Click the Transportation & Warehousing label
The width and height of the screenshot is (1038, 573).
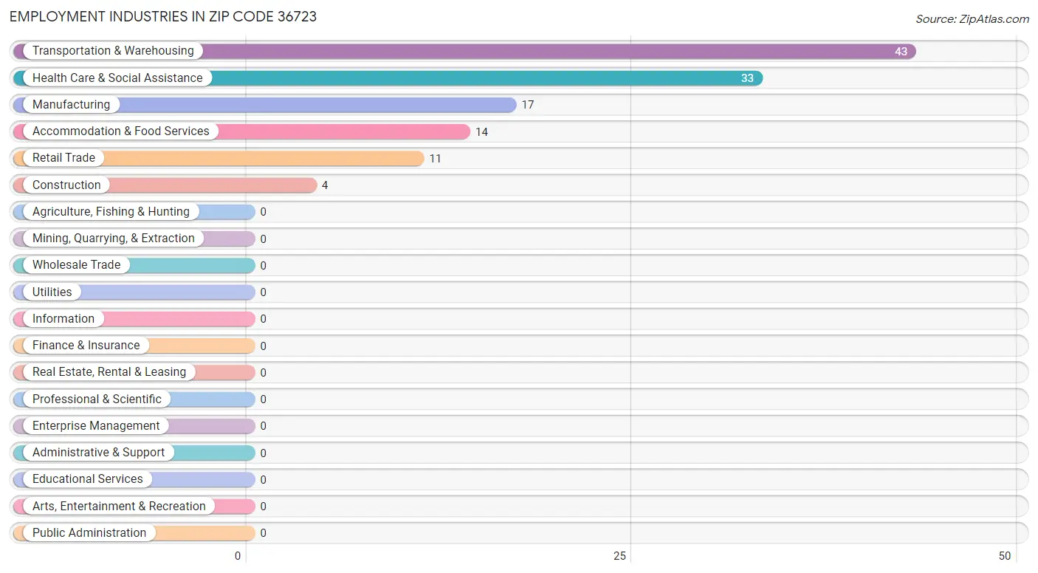[113, 51]
